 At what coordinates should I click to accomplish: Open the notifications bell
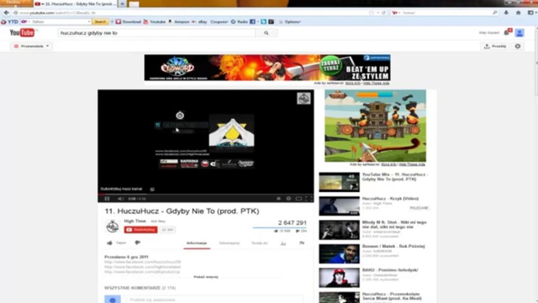pos(507,32)
